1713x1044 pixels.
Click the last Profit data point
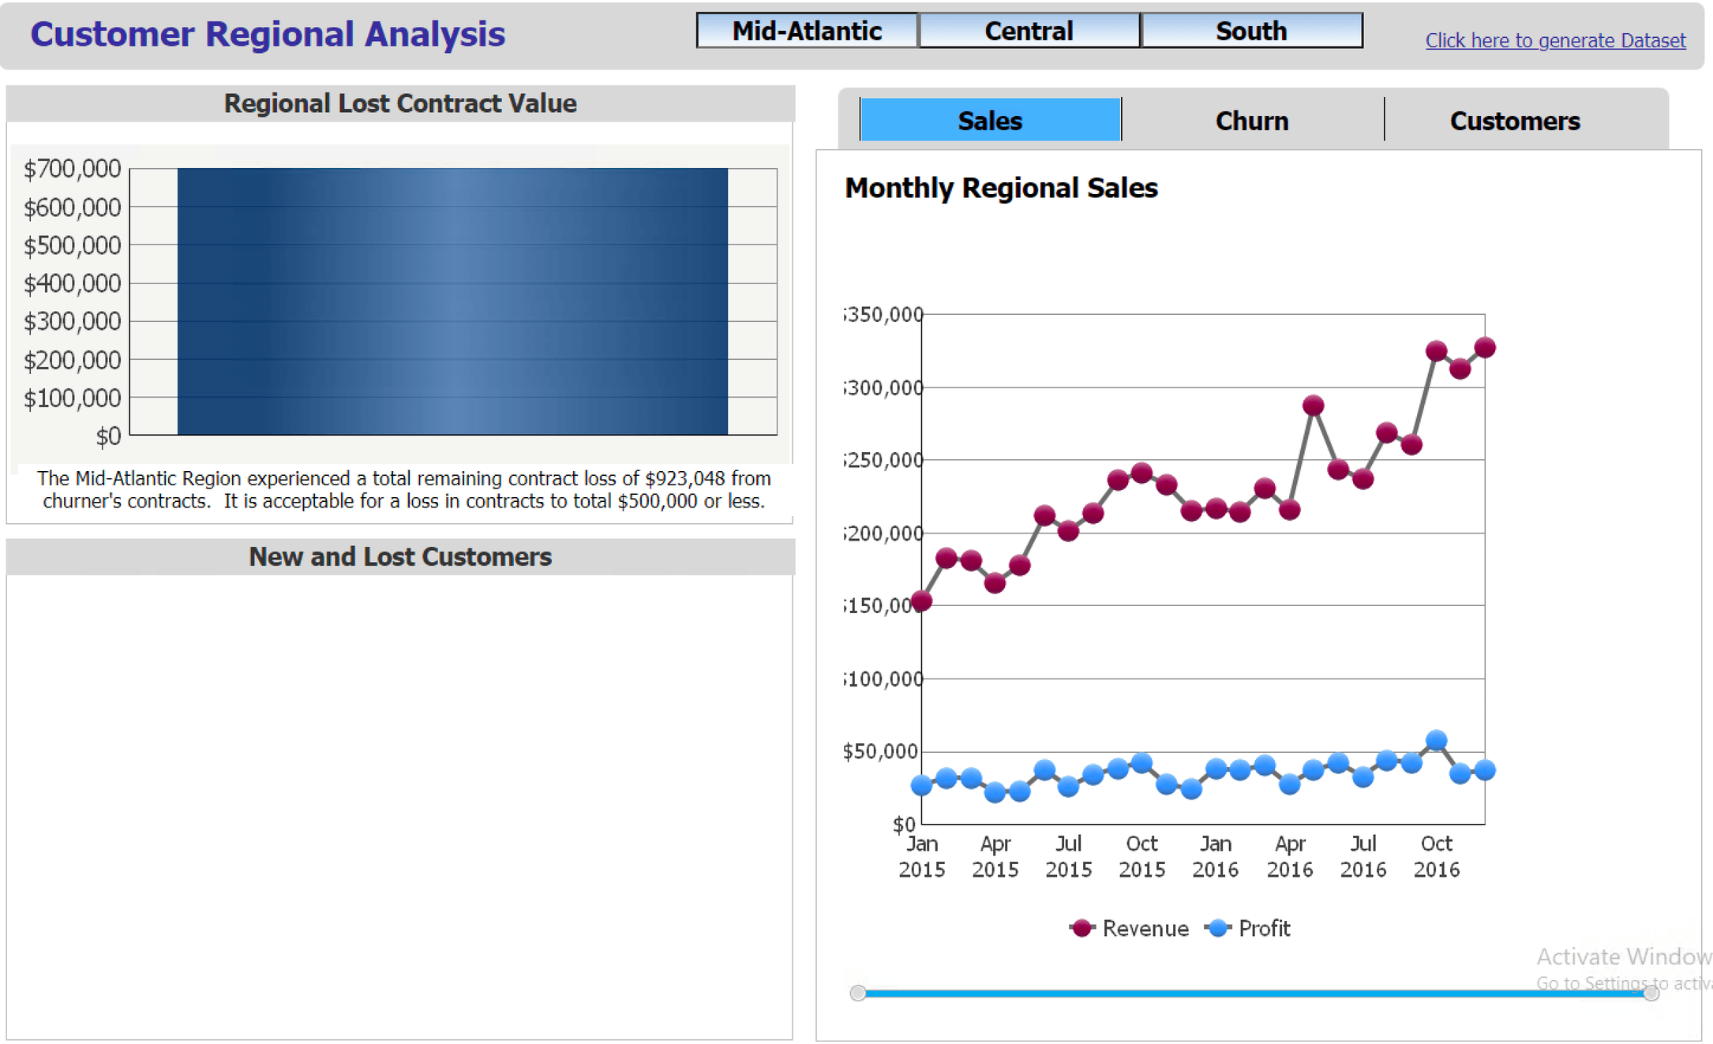coord(1484,770)
